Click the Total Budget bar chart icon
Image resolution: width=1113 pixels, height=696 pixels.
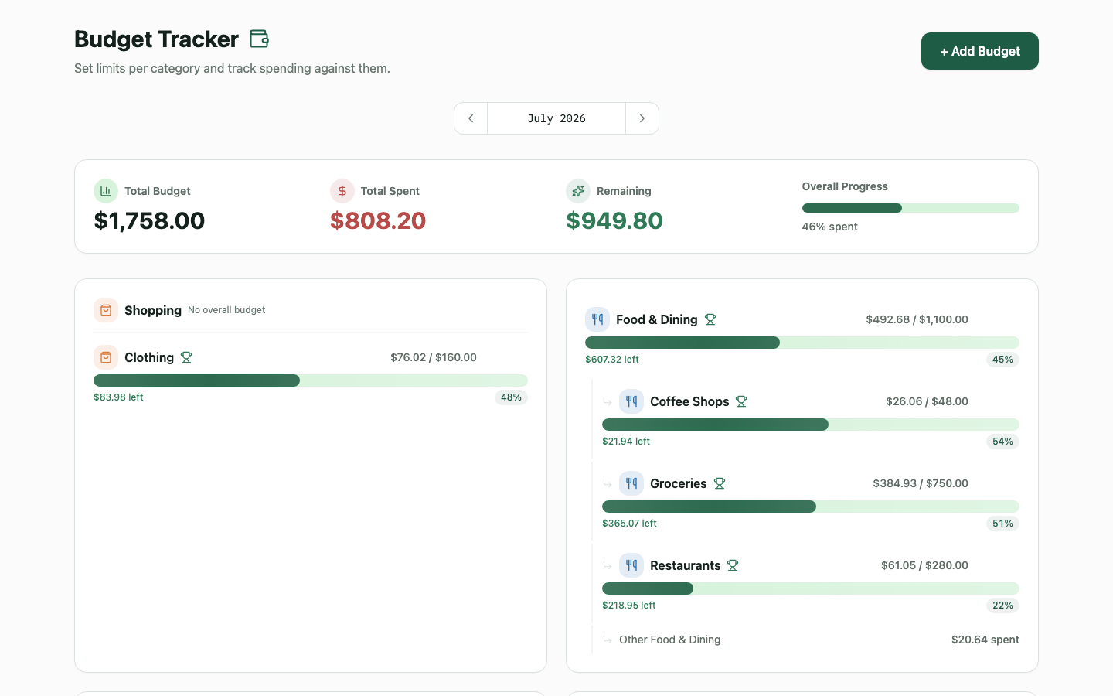106,191
